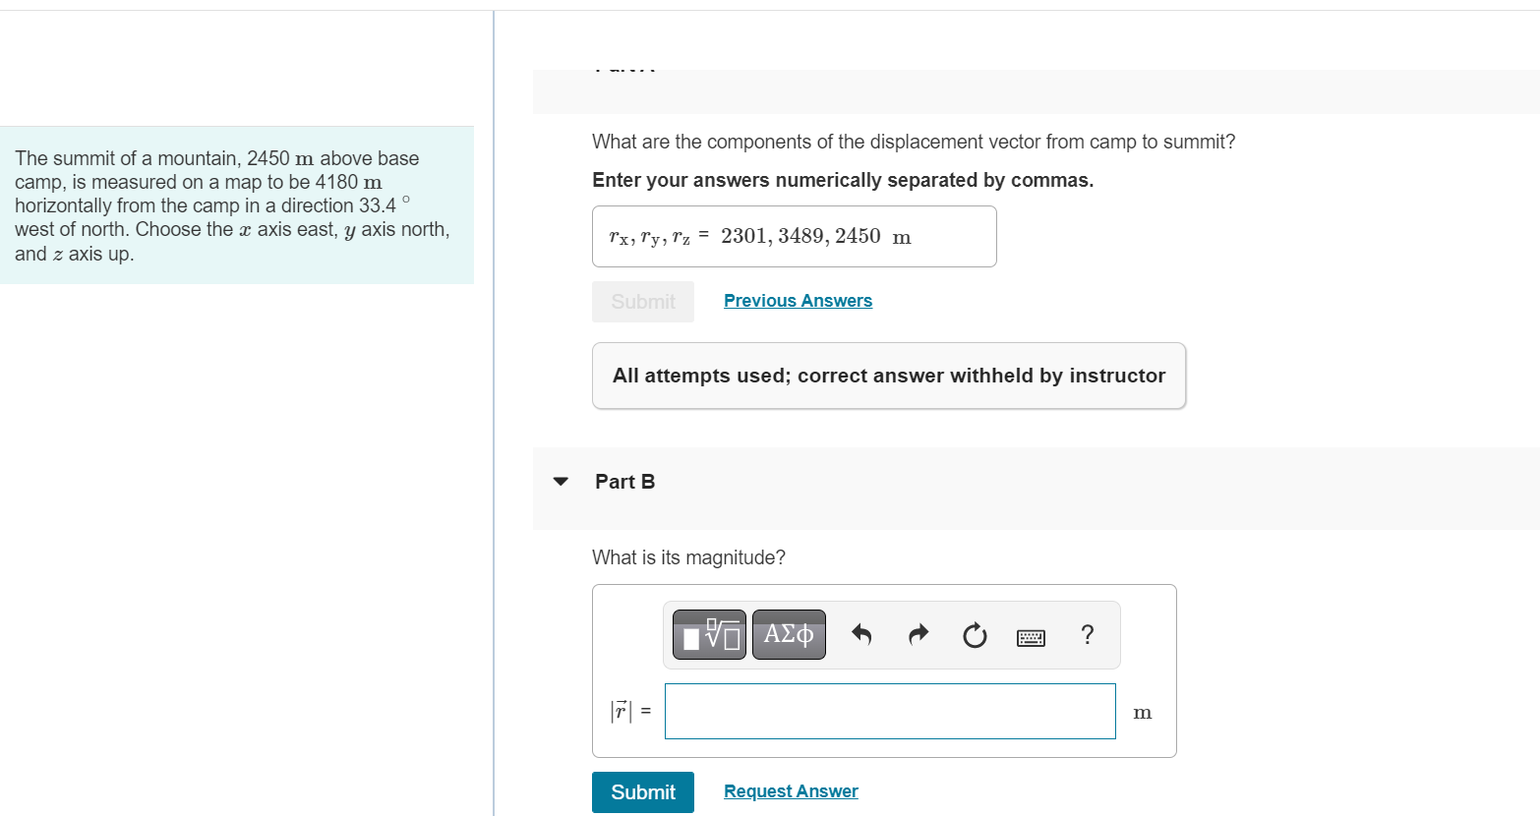Select the All attempts used message box
The height and width of the screenshot is (816, 1540).
click(x=889, y=376)
